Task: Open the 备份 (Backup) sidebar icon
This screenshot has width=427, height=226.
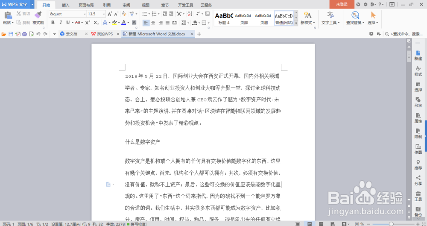Action: point(418,212)
